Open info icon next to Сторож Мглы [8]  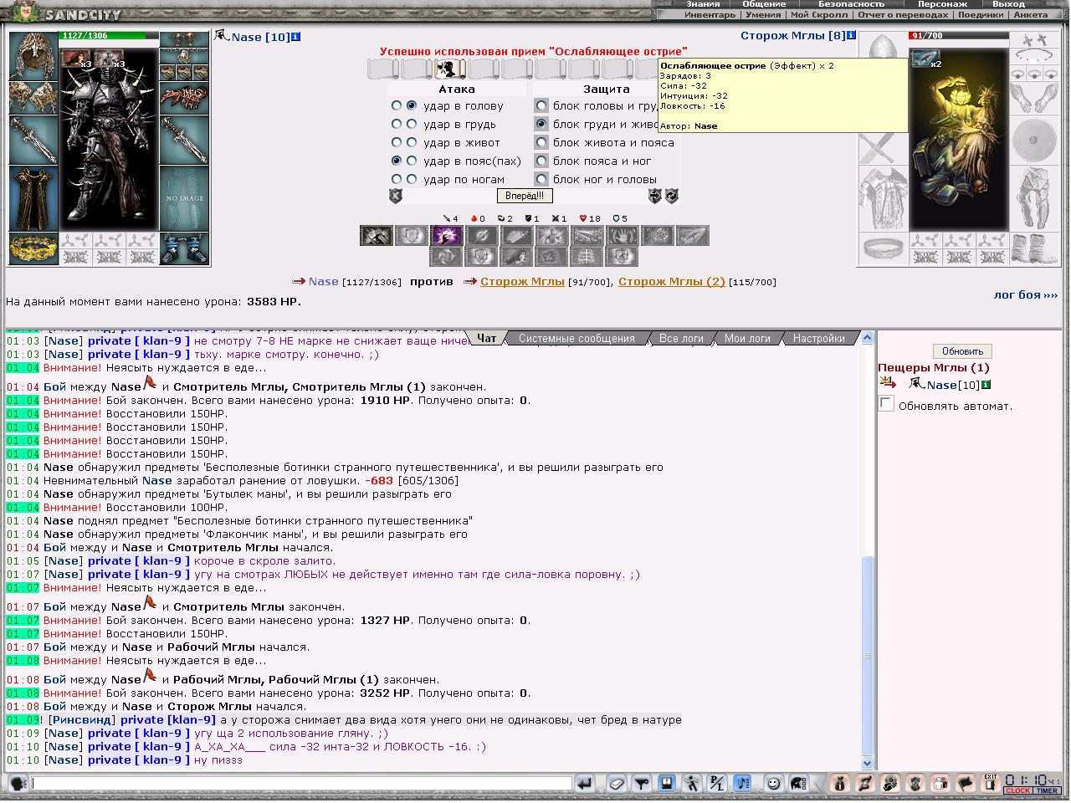click(852, 36)
